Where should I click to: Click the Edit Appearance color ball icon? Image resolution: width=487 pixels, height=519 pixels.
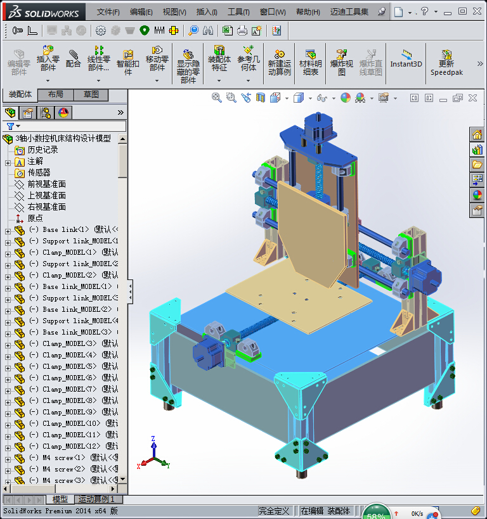click(x=345, y=98)
